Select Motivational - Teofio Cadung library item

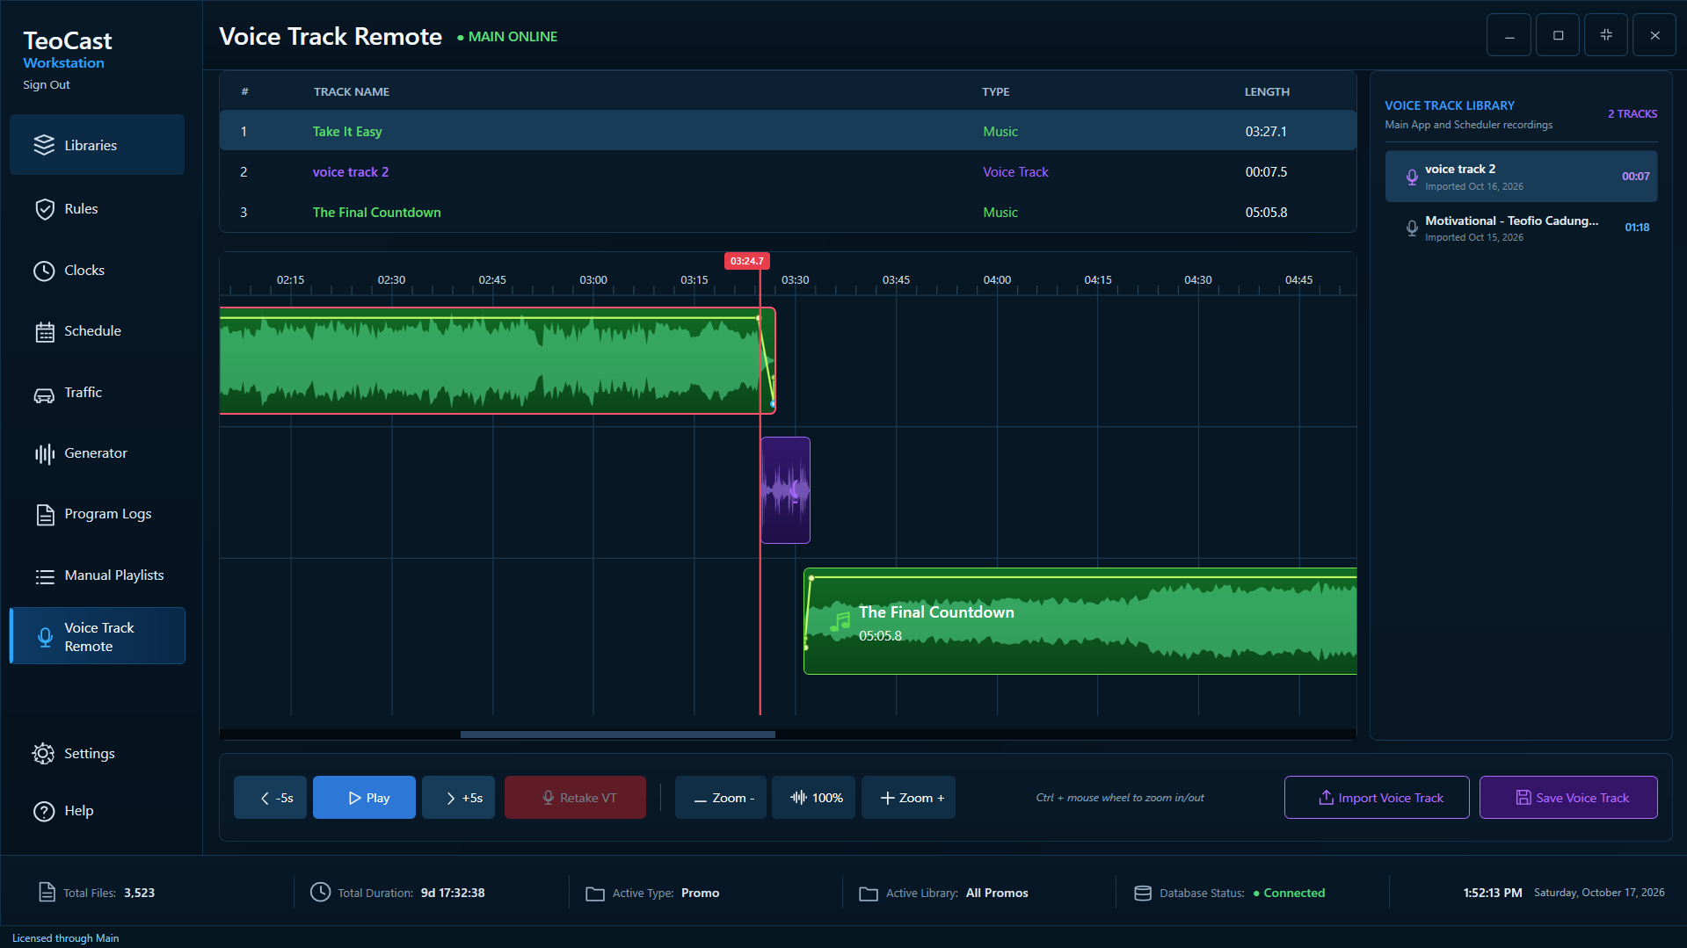point(1521,228)
